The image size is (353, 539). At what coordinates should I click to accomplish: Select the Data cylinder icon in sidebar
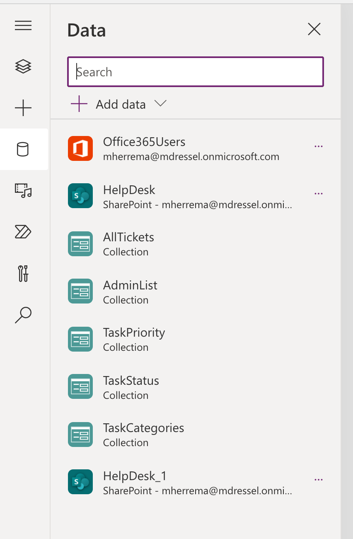coord(23,149)
